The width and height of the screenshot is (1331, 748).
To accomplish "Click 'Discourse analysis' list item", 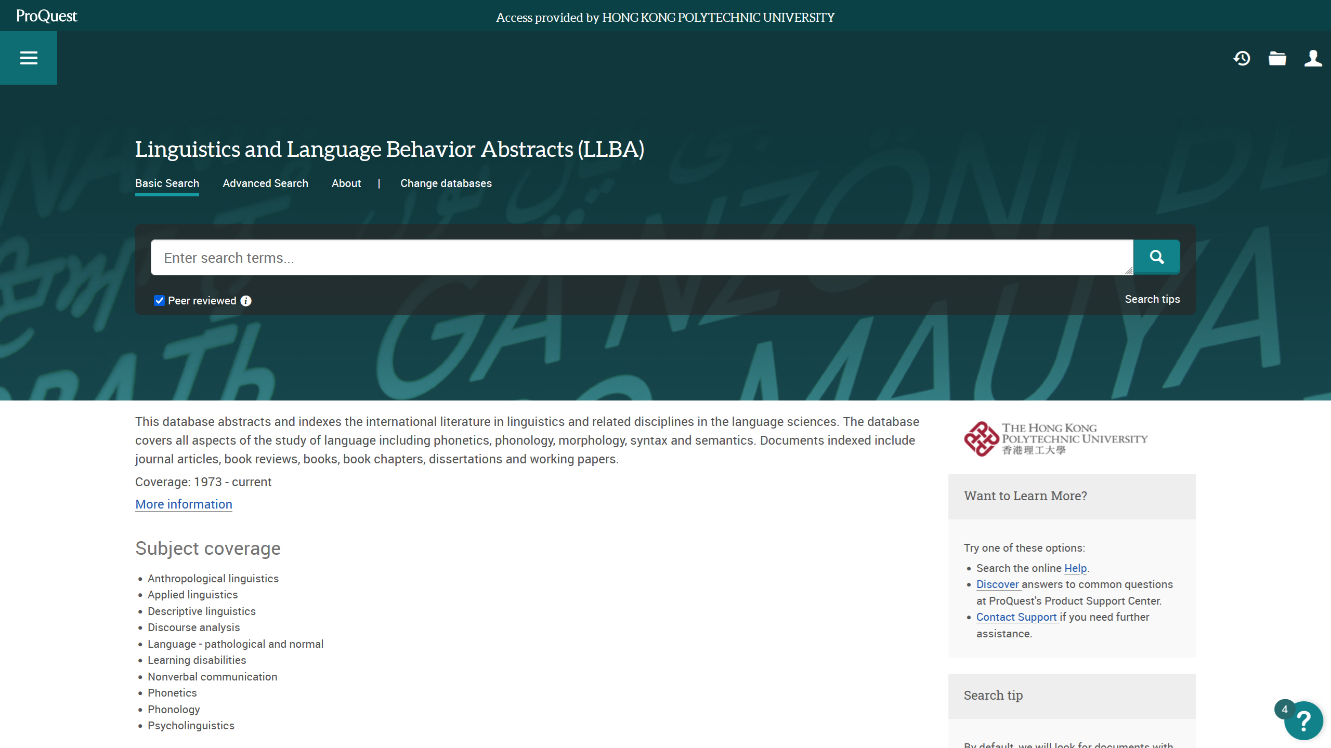I will [193, 627].
